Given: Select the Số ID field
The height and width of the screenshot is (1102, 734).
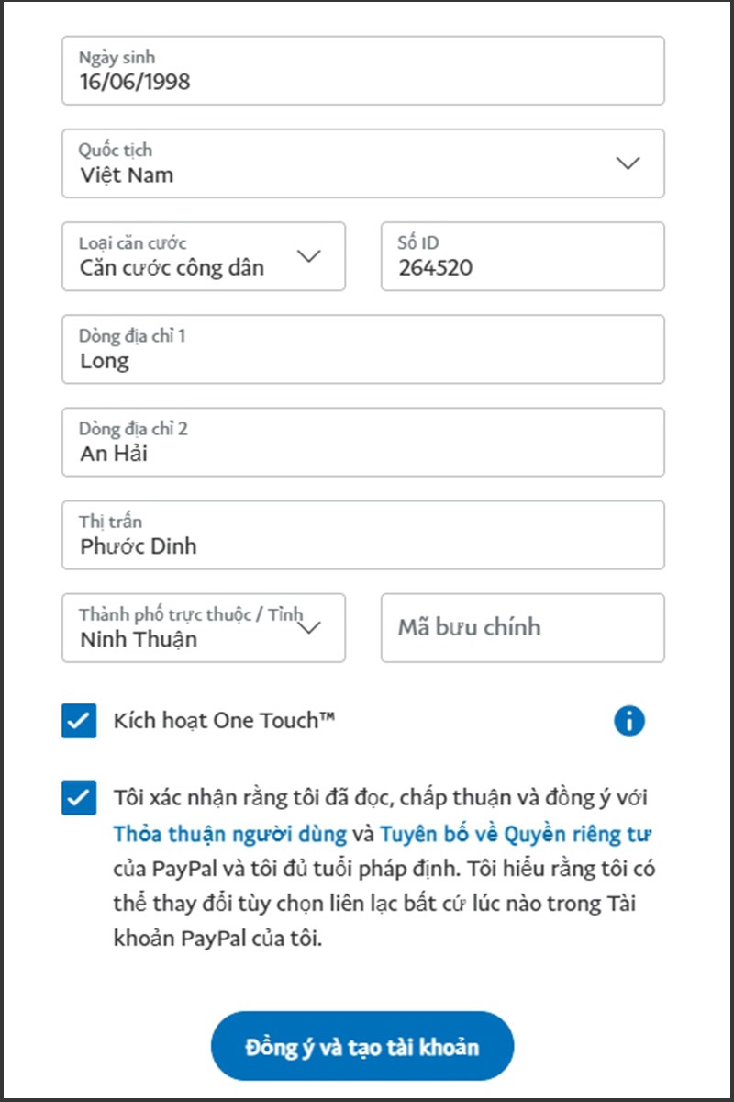Looking at the screenshot, I should click(x=522, y=257).
